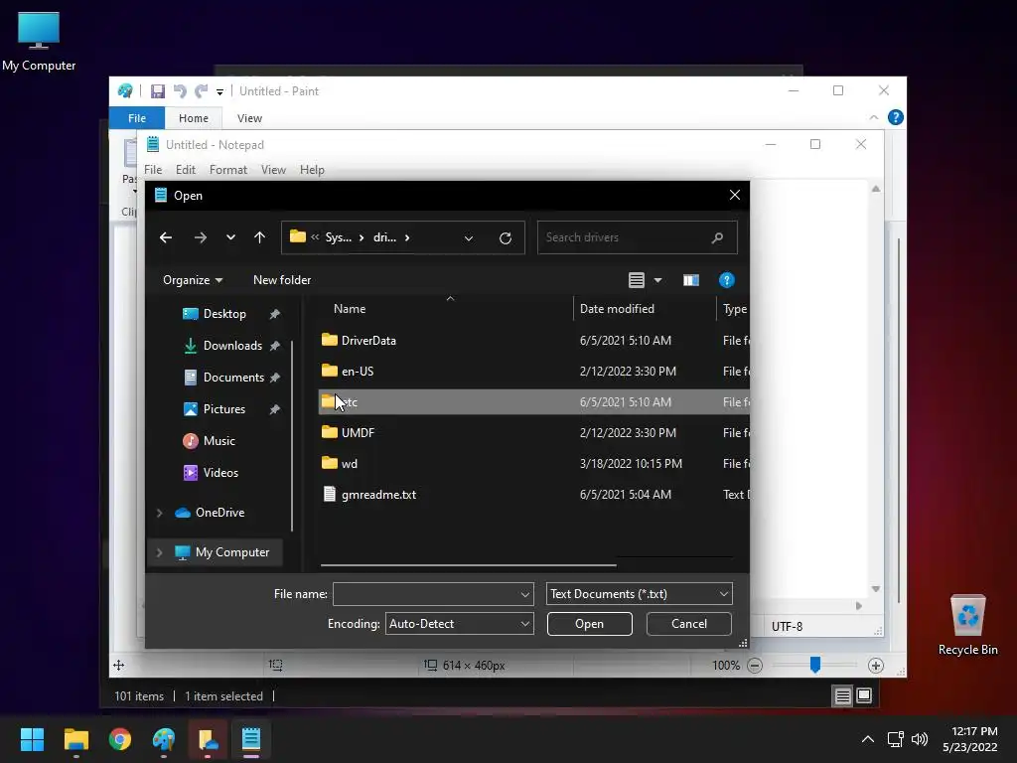Switch to Paint's View tab
Viewport: 1017px width, 763px height.
click(249, 118)
